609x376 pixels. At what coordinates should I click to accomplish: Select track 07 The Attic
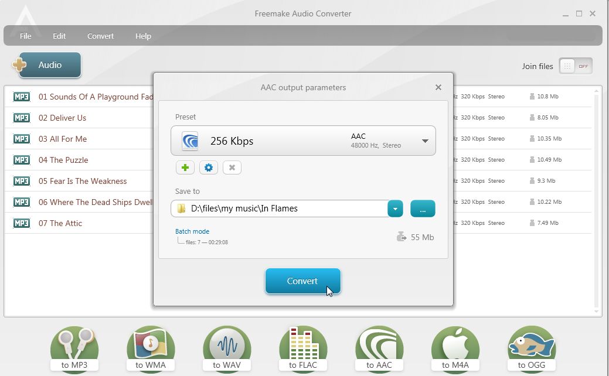pyautogui.click(x=60, y=223)
